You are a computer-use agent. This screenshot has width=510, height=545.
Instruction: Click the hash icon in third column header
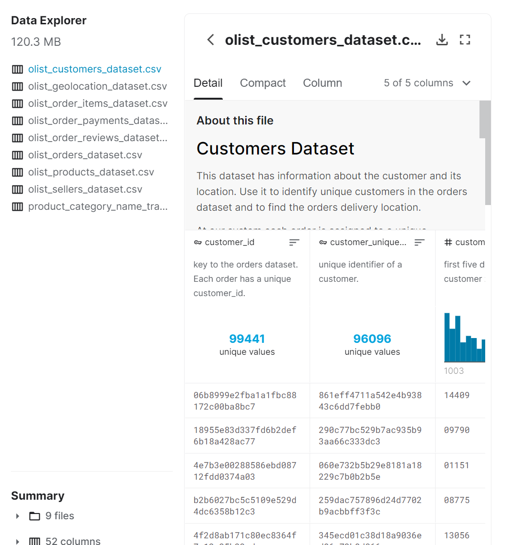coord(448,242)
